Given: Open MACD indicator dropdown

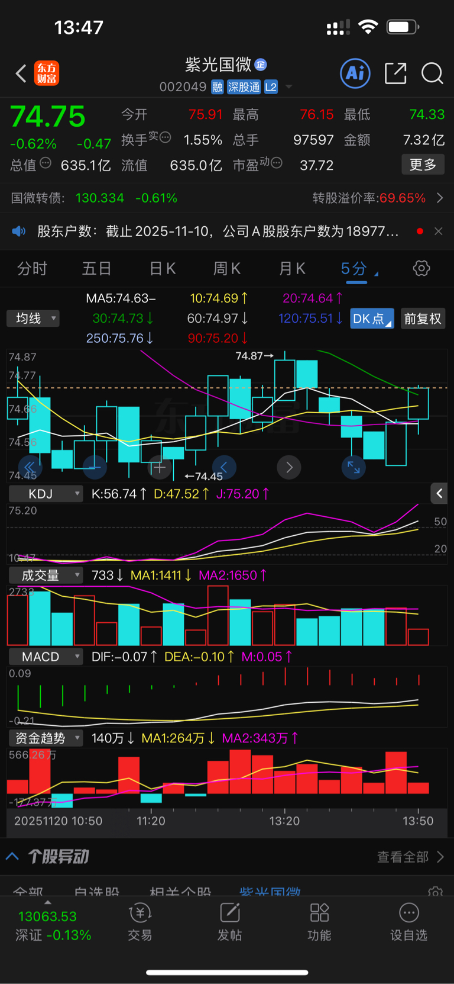Looking at the screenshot, I should (x=46, y=657).
